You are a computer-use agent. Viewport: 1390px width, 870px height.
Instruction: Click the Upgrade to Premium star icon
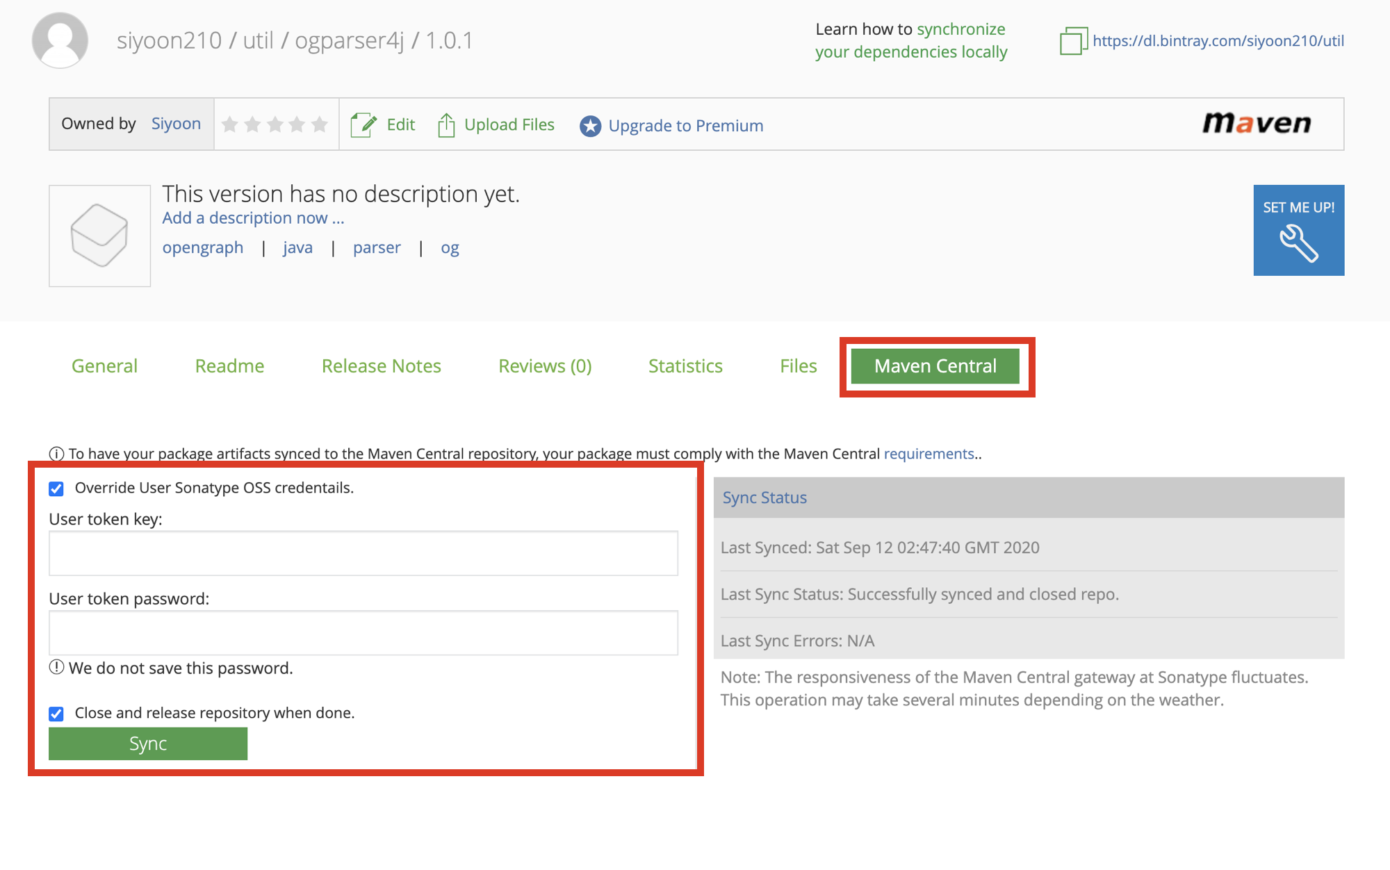(x=590, y=126)
